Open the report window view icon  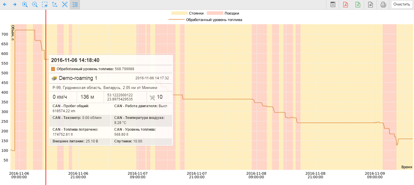tap(333, 5)
